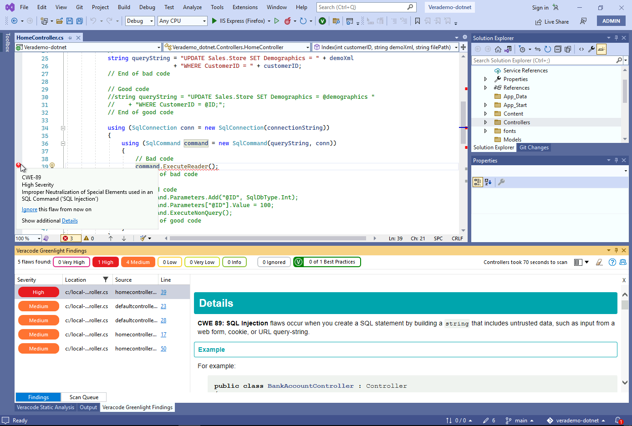Toggle a bookmark with the bookmark icon
This screenshot has height=426, width=632.
418,21
